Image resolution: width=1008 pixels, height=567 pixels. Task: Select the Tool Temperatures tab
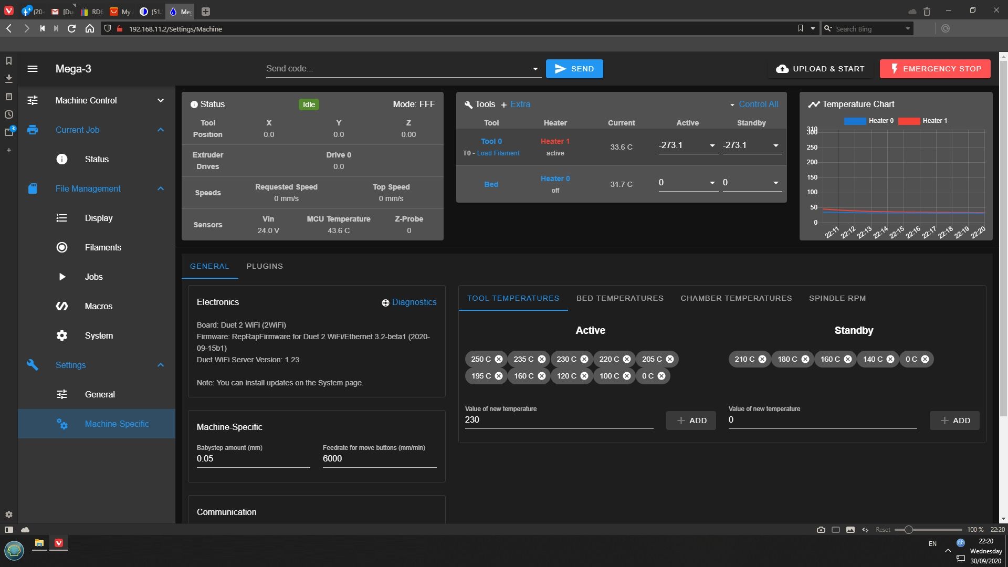[x=513, y=298]
